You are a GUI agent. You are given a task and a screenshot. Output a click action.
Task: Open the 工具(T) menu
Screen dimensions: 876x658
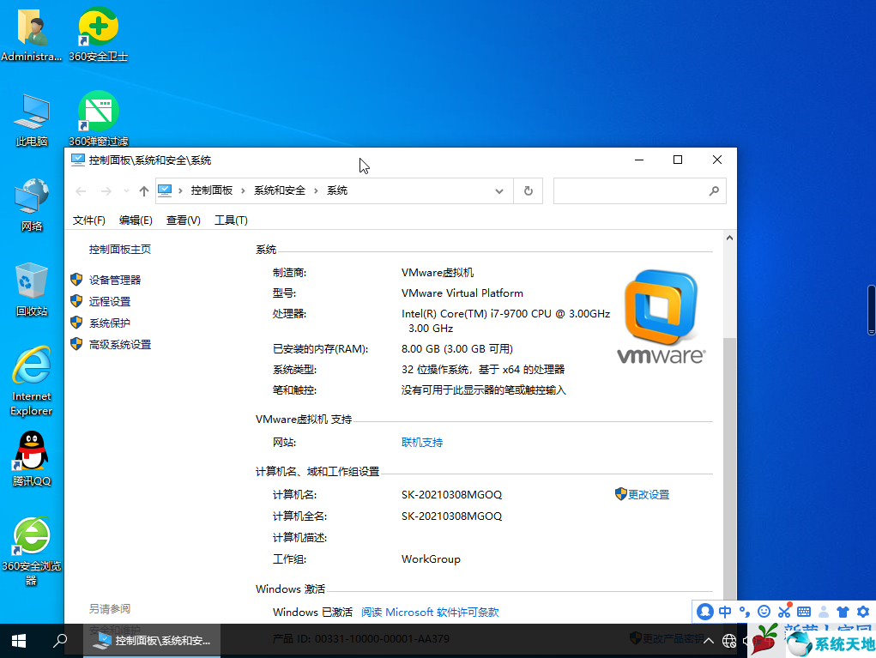pos(231,220)
